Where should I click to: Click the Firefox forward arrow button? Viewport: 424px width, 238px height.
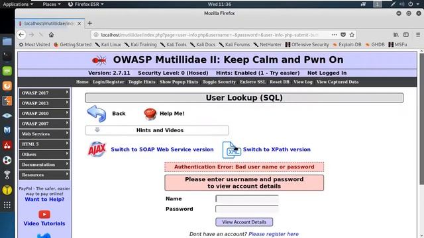click(x=32, y=35)
